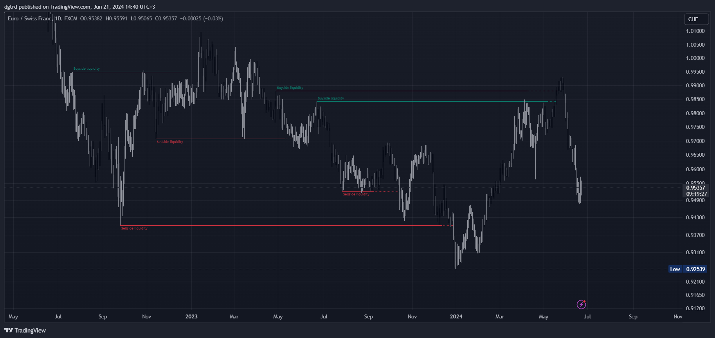Select the open value O0.95382
This screenshot has width=715, height=338.
pos(91,18)
